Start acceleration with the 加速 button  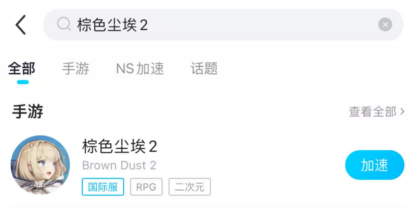(374, 165)
